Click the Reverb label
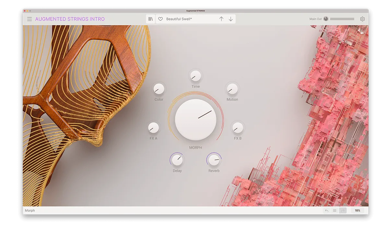 click(214, 171)
